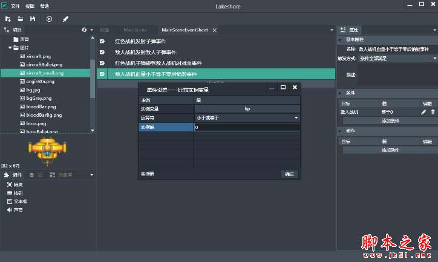Click the 添加条件 add condition button
The height and width of the screenshot is (262, 438).
click(390, 120)
